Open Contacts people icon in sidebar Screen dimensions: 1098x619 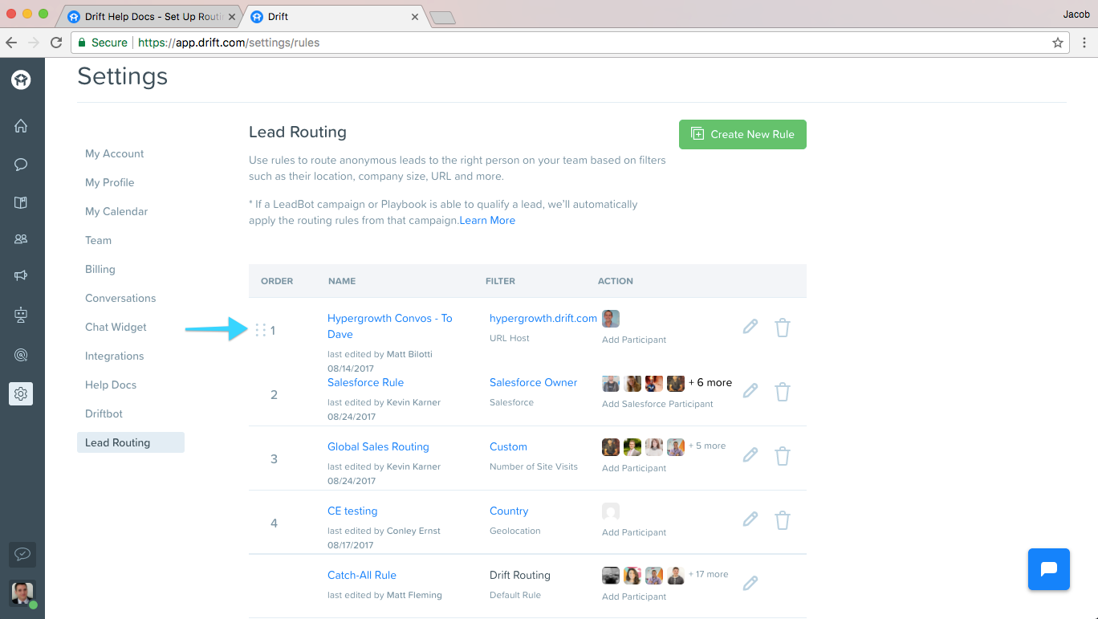click(x=21, y=238)
